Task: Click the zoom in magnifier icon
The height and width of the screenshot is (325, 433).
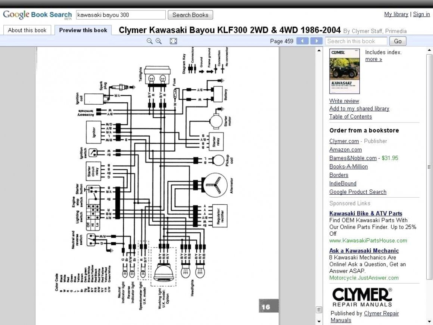Action: pyautogui.click(x=159, y=41)
